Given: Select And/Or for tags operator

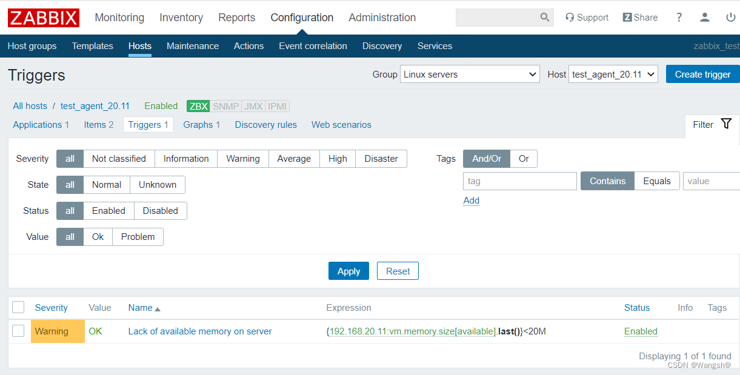Looking at the screenshot, I should coord(487,159).
